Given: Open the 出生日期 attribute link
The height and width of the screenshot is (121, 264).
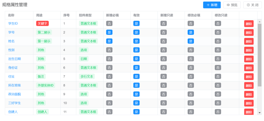Looking at the screenshot, I should tap(15, 59).
